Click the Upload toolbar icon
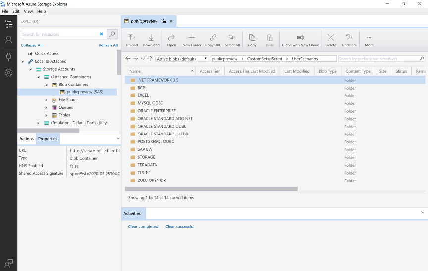This screenshot has width=428, height=271. [x=132, y=39]
